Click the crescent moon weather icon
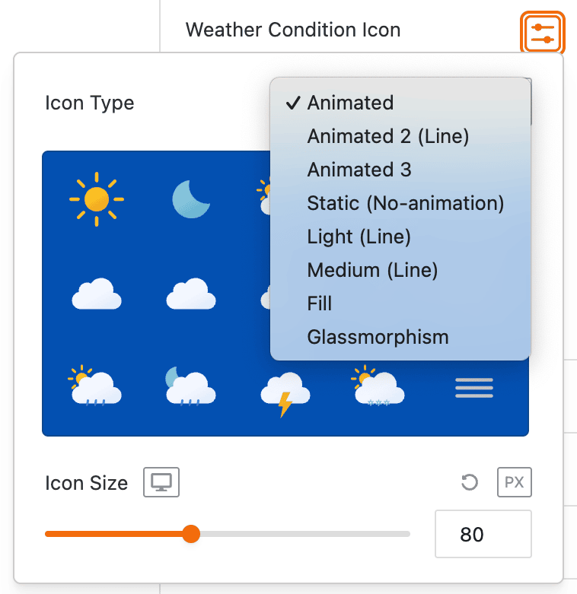Screen dimensions: 577x594 tap(190, 200)
